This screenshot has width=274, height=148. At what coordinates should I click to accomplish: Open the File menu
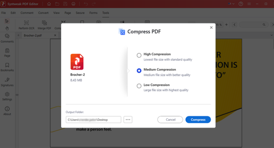coord(3,13)
